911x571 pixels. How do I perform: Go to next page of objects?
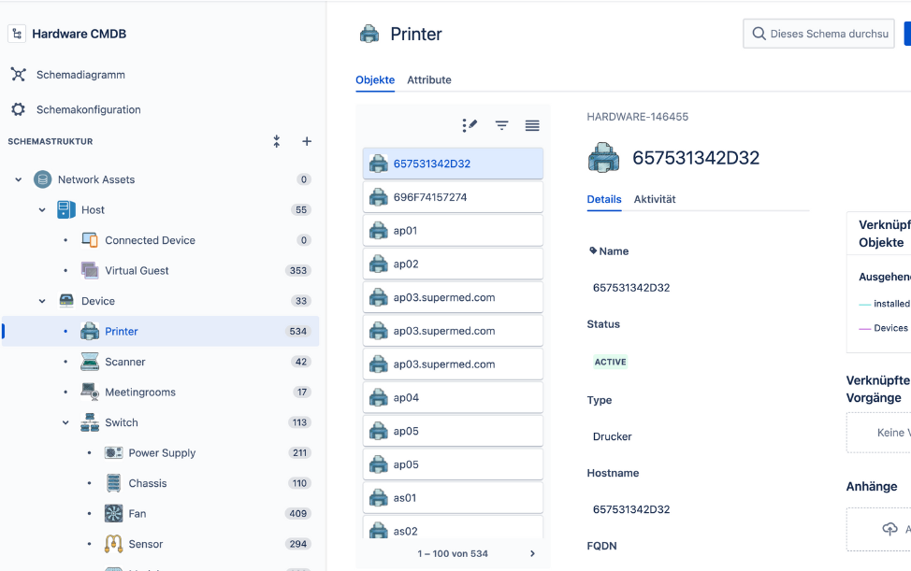tap(532, 553)
